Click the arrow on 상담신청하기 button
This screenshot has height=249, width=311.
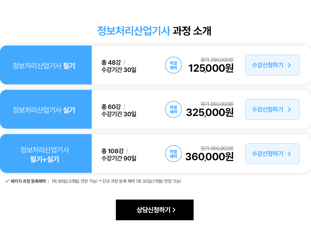pos(174,210)
